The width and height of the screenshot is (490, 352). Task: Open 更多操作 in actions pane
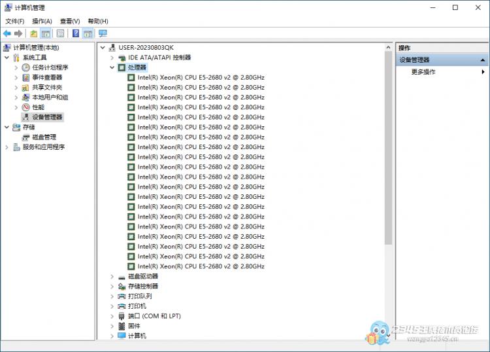(423, 72)
